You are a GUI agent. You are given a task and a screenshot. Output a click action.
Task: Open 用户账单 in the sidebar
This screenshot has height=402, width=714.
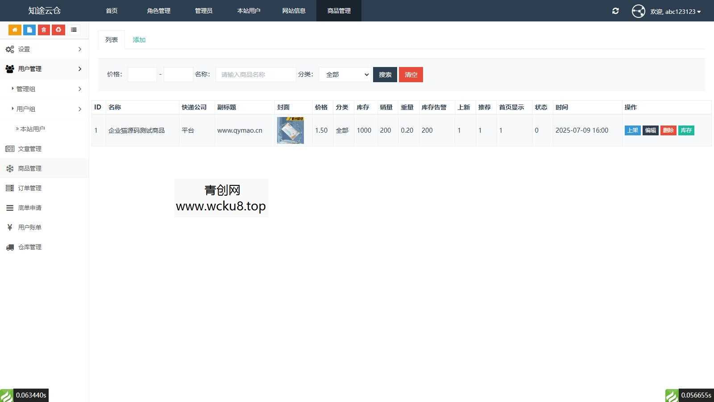29,227
